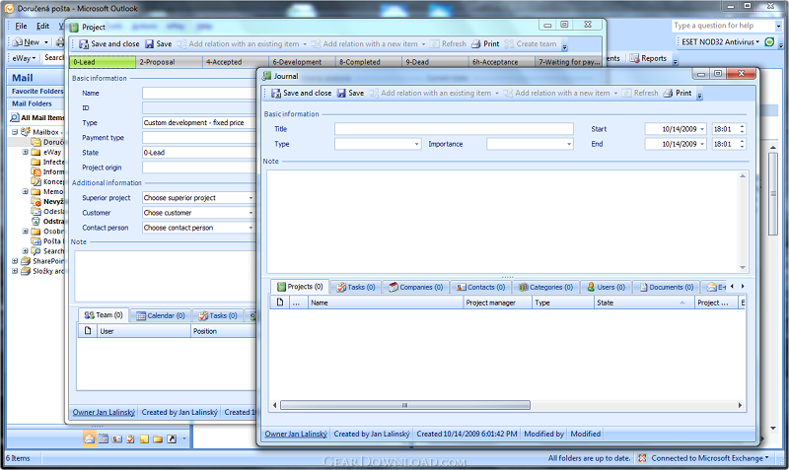789x470 pixels.
Task: Expand the eWay folder in mail tree
Action: point(26,152)
